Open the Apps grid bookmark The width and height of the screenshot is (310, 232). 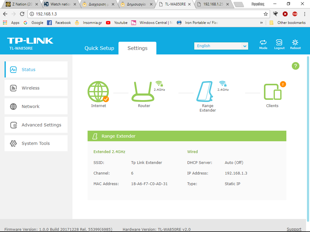tap(11, 22)
